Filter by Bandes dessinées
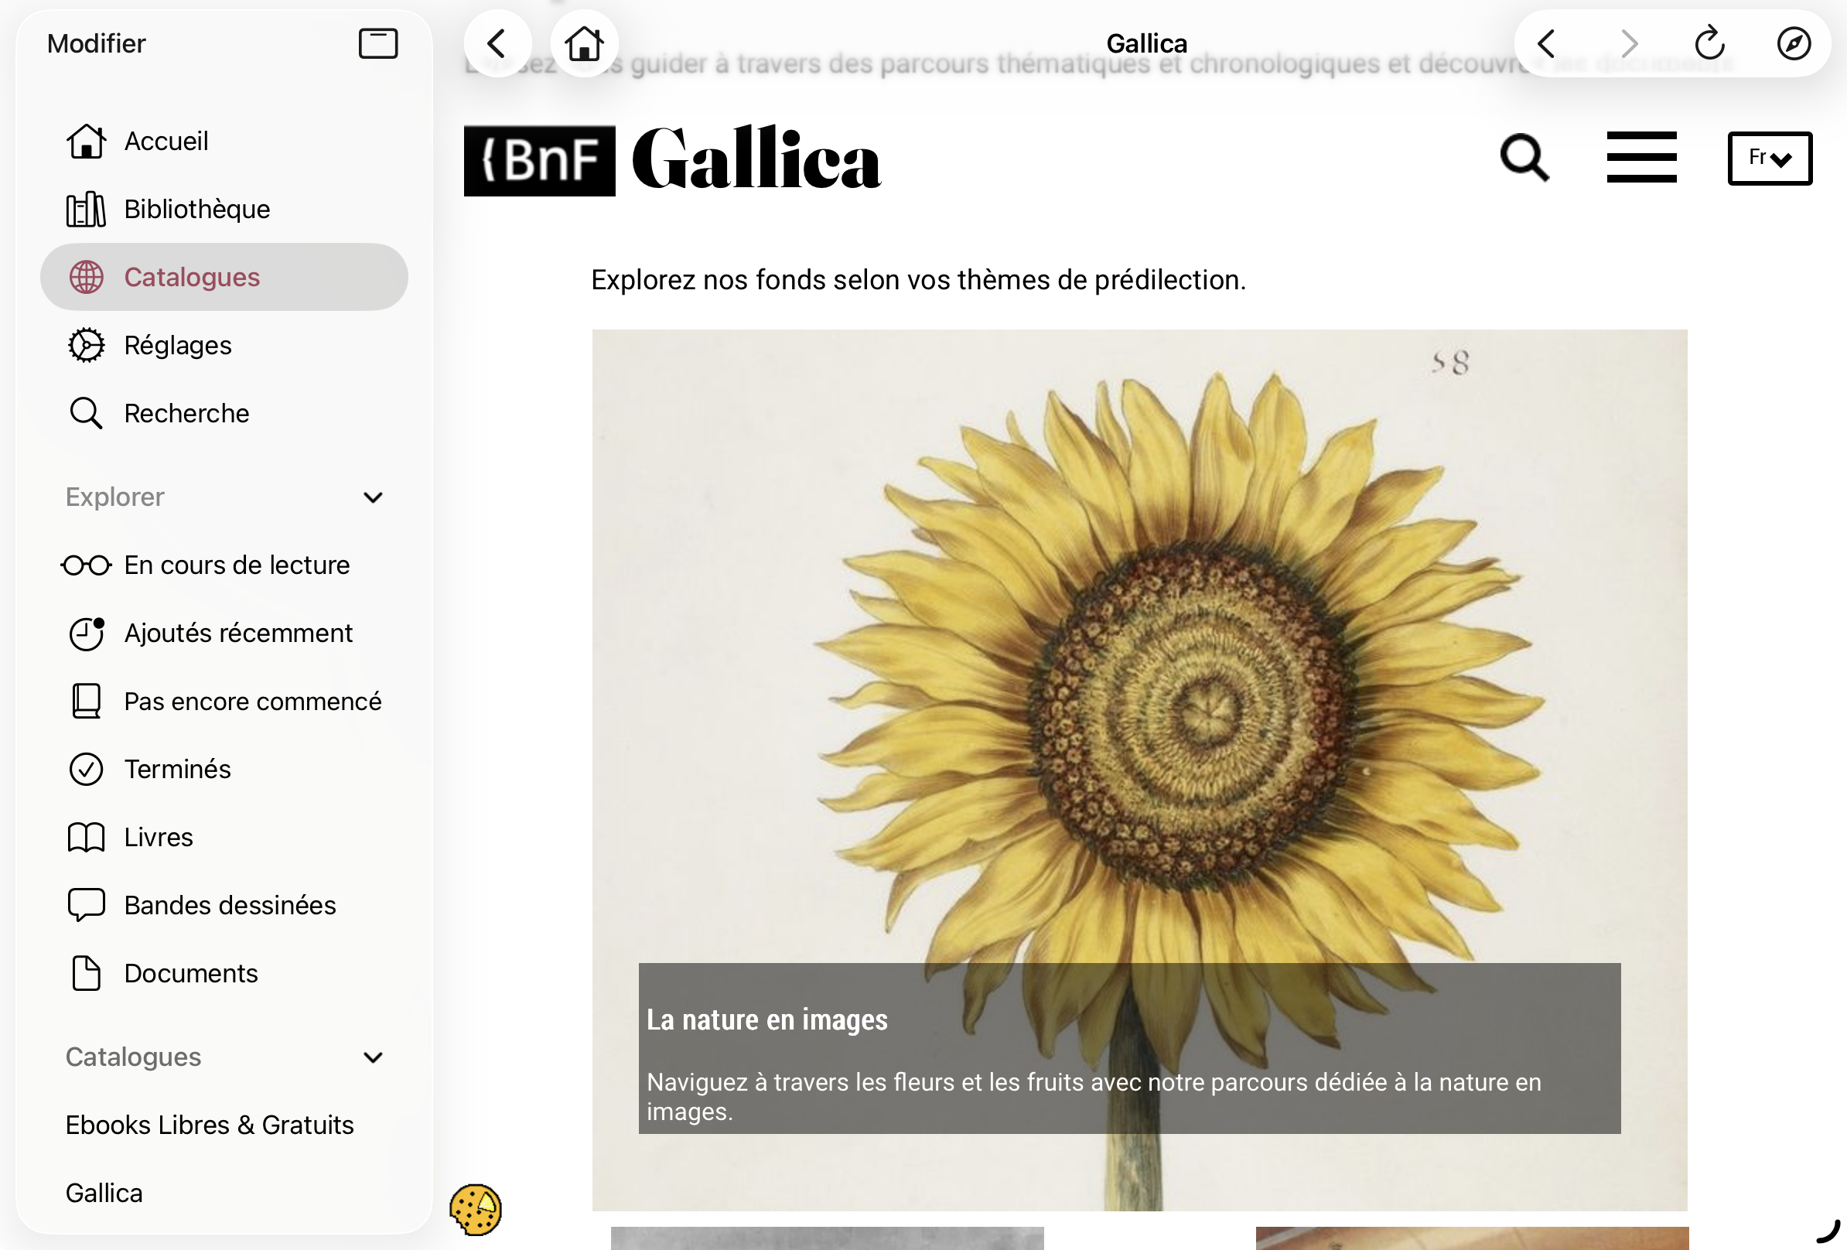 (224, 905)
